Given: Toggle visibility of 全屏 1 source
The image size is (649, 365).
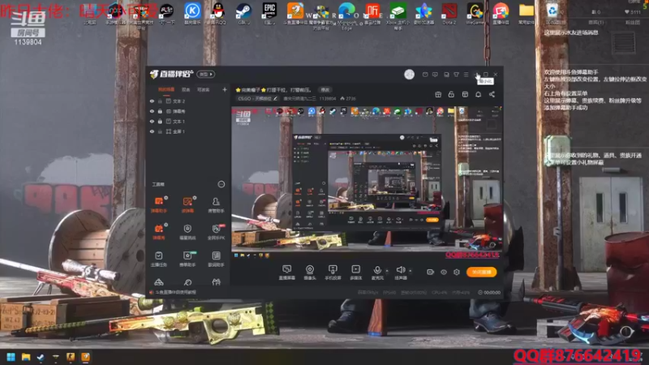Looking at the screenshot, I should (x=152, y=131).
